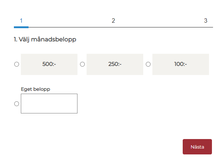The height and width of the screenshot is (161, 224).
Task: Focus the Eget belopp input field
Action: pyautogui.click(x=49, y=104)
